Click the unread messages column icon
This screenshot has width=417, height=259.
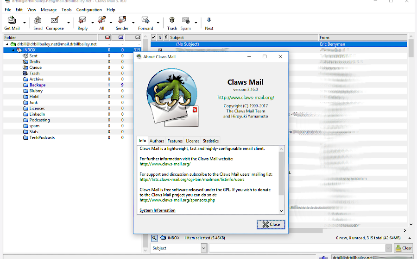click(x=121, y=37)
